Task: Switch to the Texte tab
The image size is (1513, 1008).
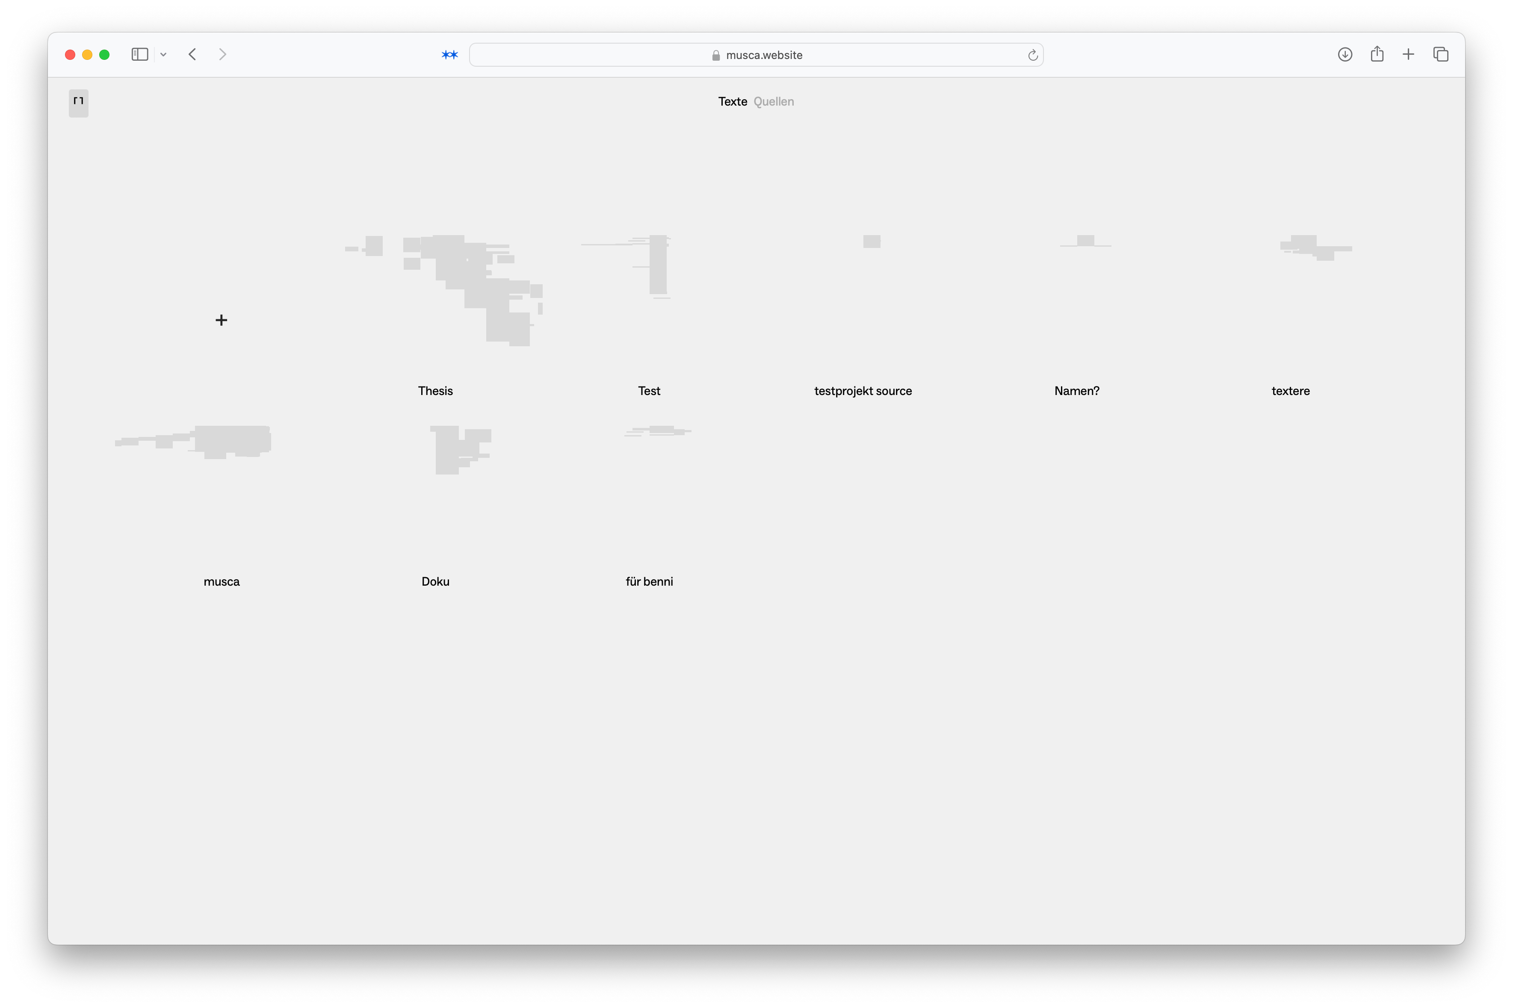Action: coord(733,102)
